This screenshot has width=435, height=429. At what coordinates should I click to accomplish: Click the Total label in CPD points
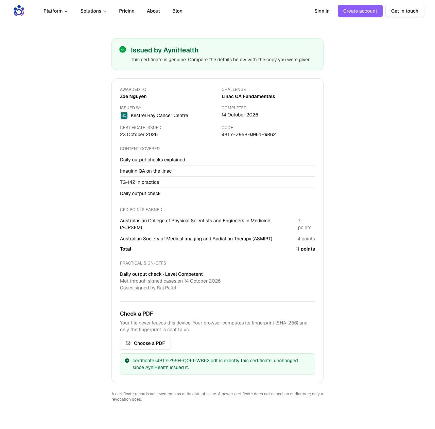click(125, 249)
